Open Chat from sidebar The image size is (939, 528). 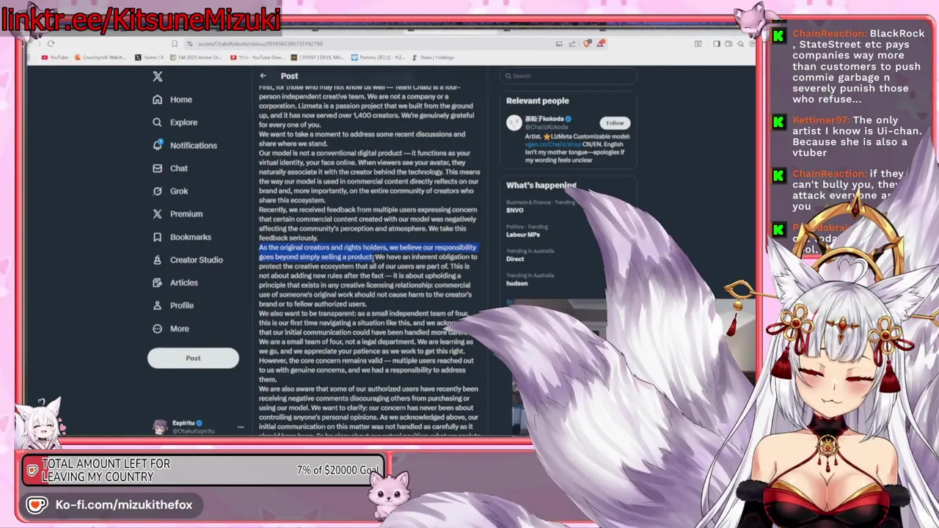coord(169,168)
